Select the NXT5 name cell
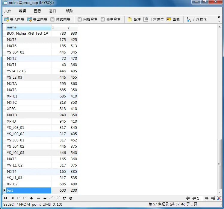 (29, 40)
